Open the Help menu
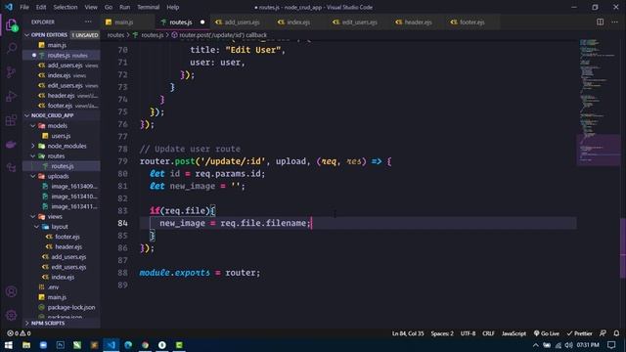Screen dimensions: 626x352 coord(172,7)
